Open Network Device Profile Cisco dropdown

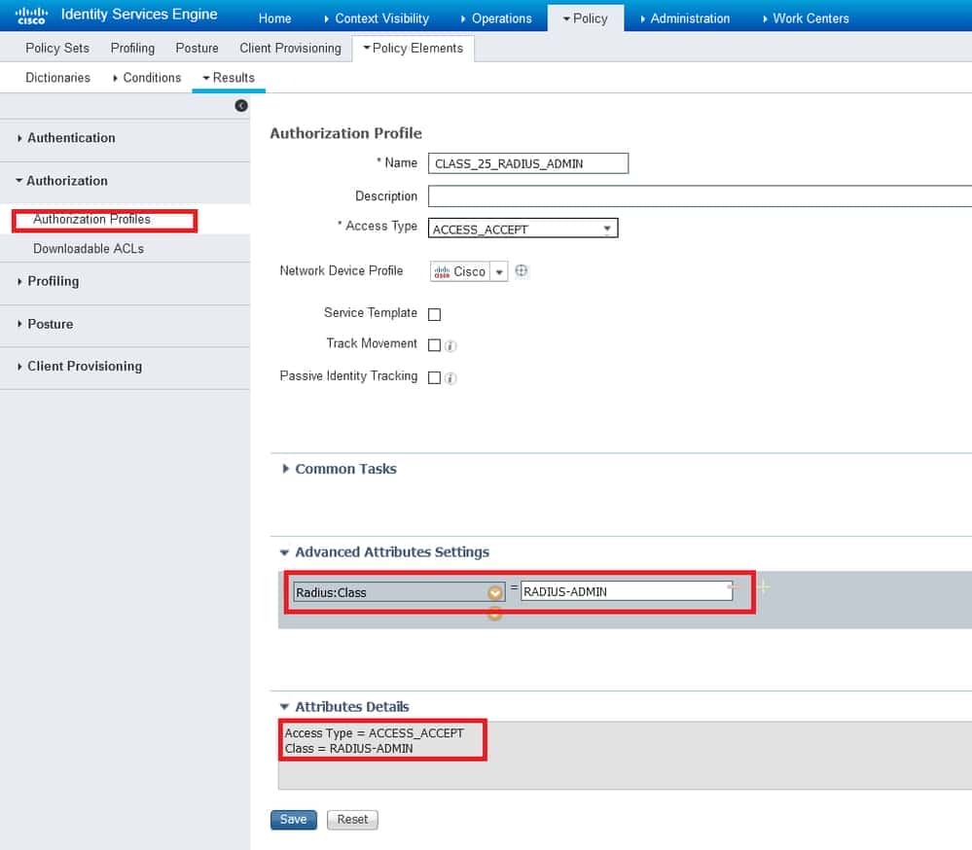[499, 271]
